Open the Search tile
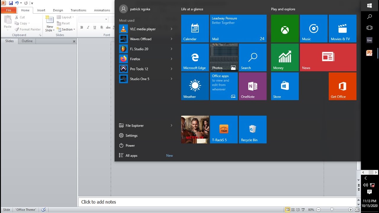Screen dimensions: 379x213 coord(253,57)
